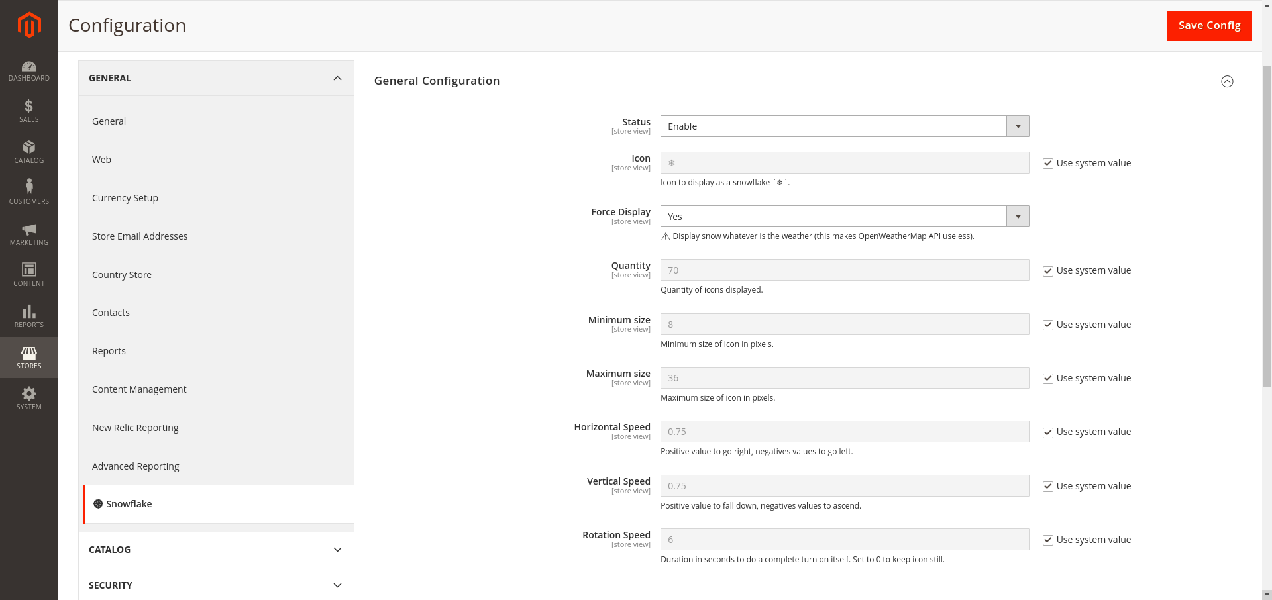Click the Rotation Speed input field
1272x600 pixels.
[845, 540]
